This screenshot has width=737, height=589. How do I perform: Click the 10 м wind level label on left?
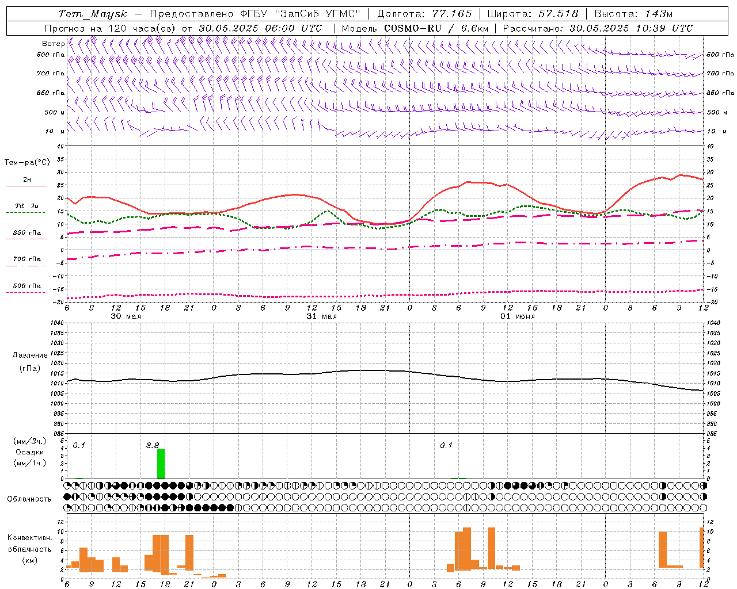click(x=55, y=131)
